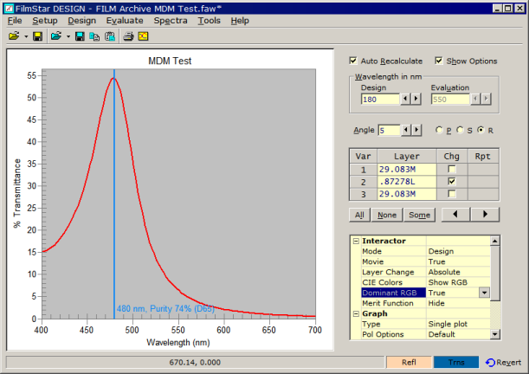This screenshot has height=374, width=529.
Task: Click the None button
Action: tap(387, 215)
